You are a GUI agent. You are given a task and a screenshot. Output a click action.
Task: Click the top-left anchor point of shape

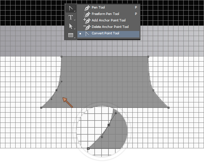62,57
